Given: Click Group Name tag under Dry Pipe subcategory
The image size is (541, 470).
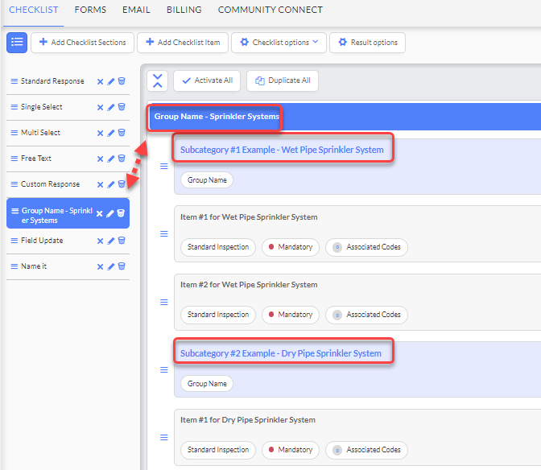Looking at the screenshot, I should pos(207,384).
